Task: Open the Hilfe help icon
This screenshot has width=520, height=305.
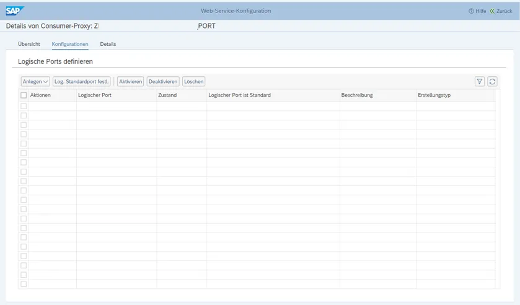Action: pos(472,11)
